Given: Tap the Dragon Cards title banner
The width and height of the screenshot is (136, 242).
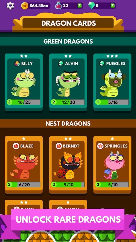Looking at the screenshot, I should point(68,23).
